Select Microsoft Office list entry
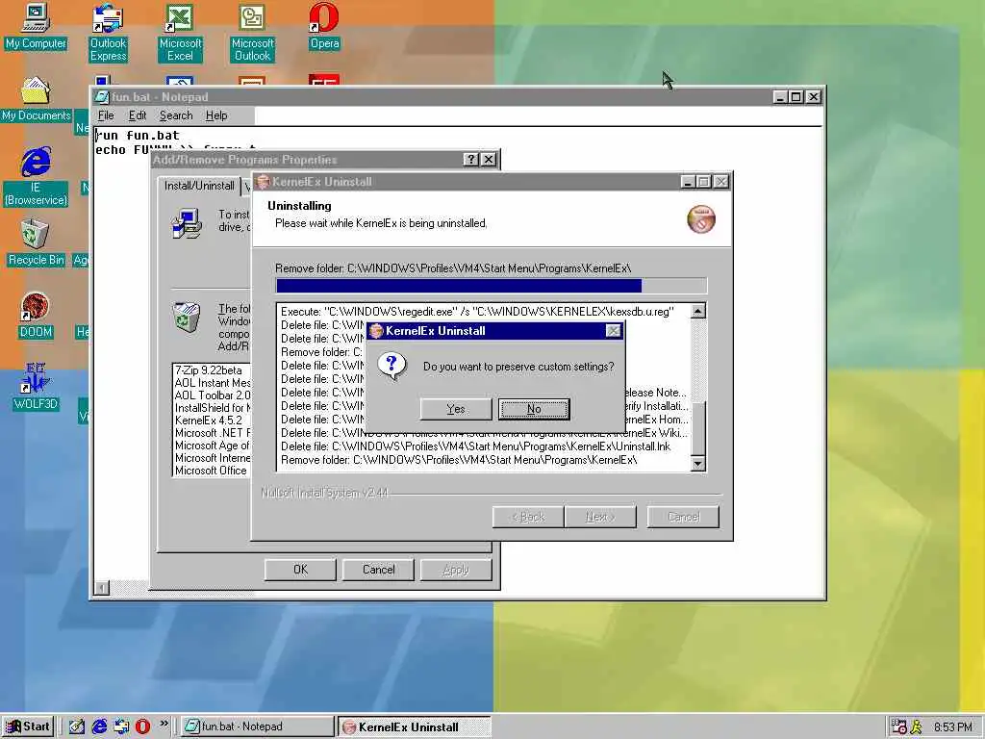 (212, 471)
